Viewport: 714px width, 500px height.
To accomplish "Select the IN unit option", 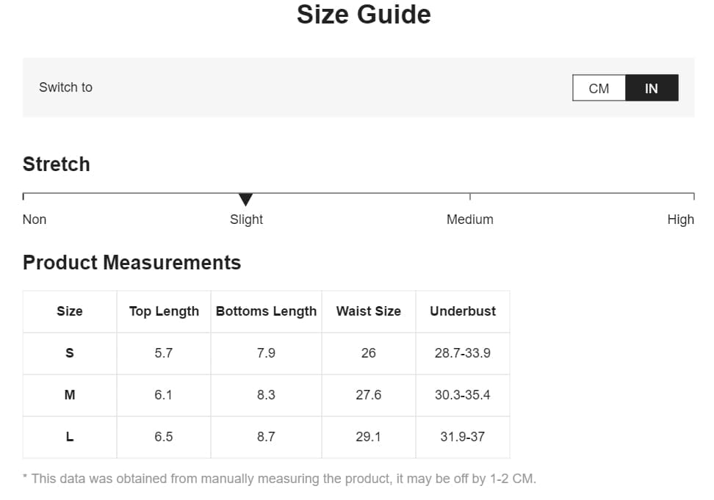I will (x=652, y=88).
